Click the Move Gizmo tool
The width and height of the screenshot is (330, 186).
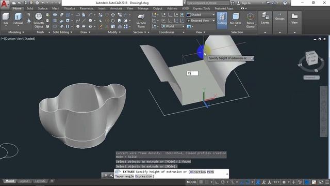[x=250, y=20]
